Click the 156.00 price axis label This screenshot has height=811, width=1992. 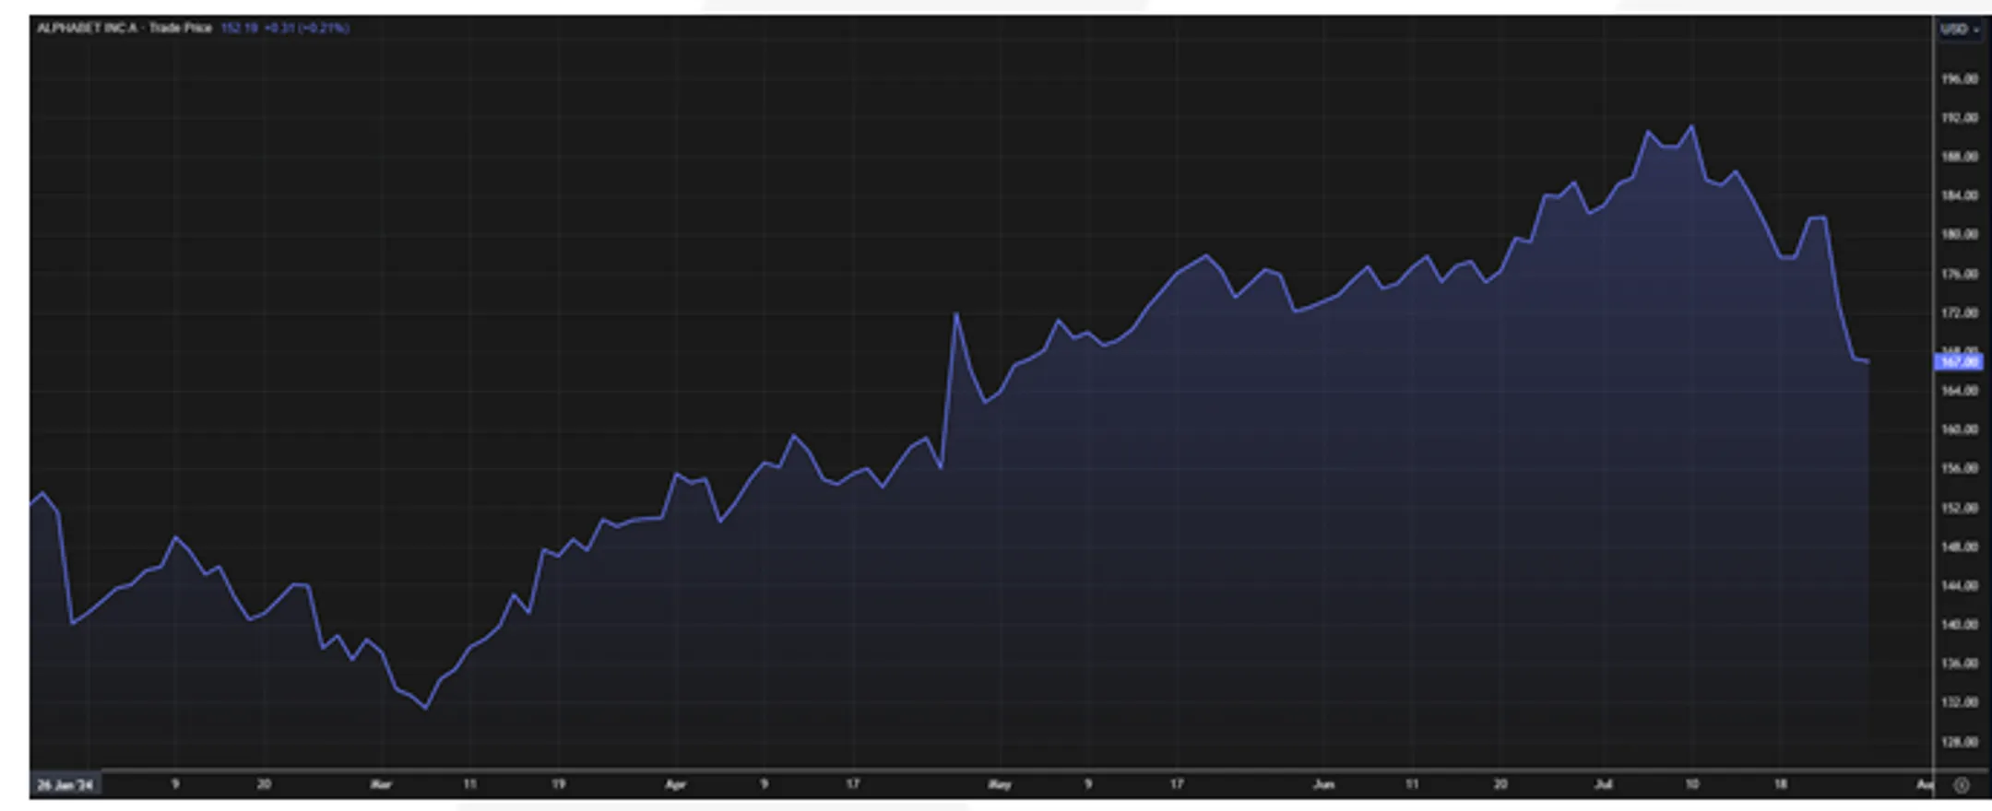coord(1959,468)
